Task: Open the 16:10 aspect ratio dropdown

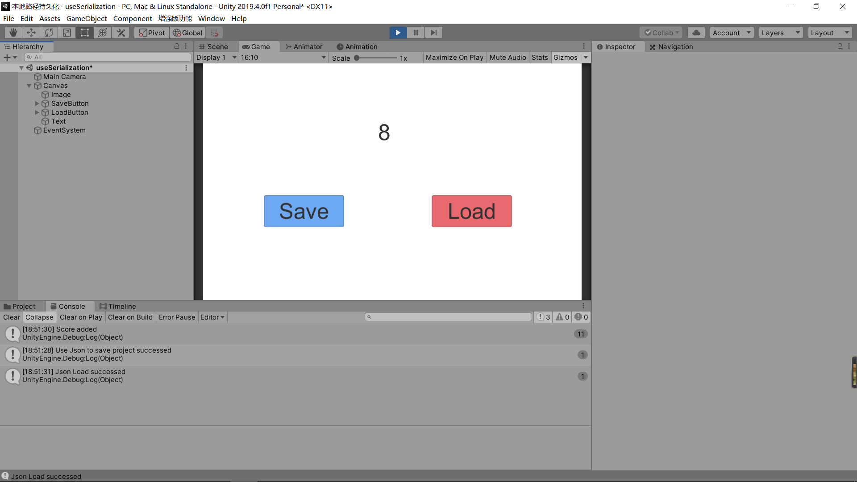Action: click(x=283, y=57)
